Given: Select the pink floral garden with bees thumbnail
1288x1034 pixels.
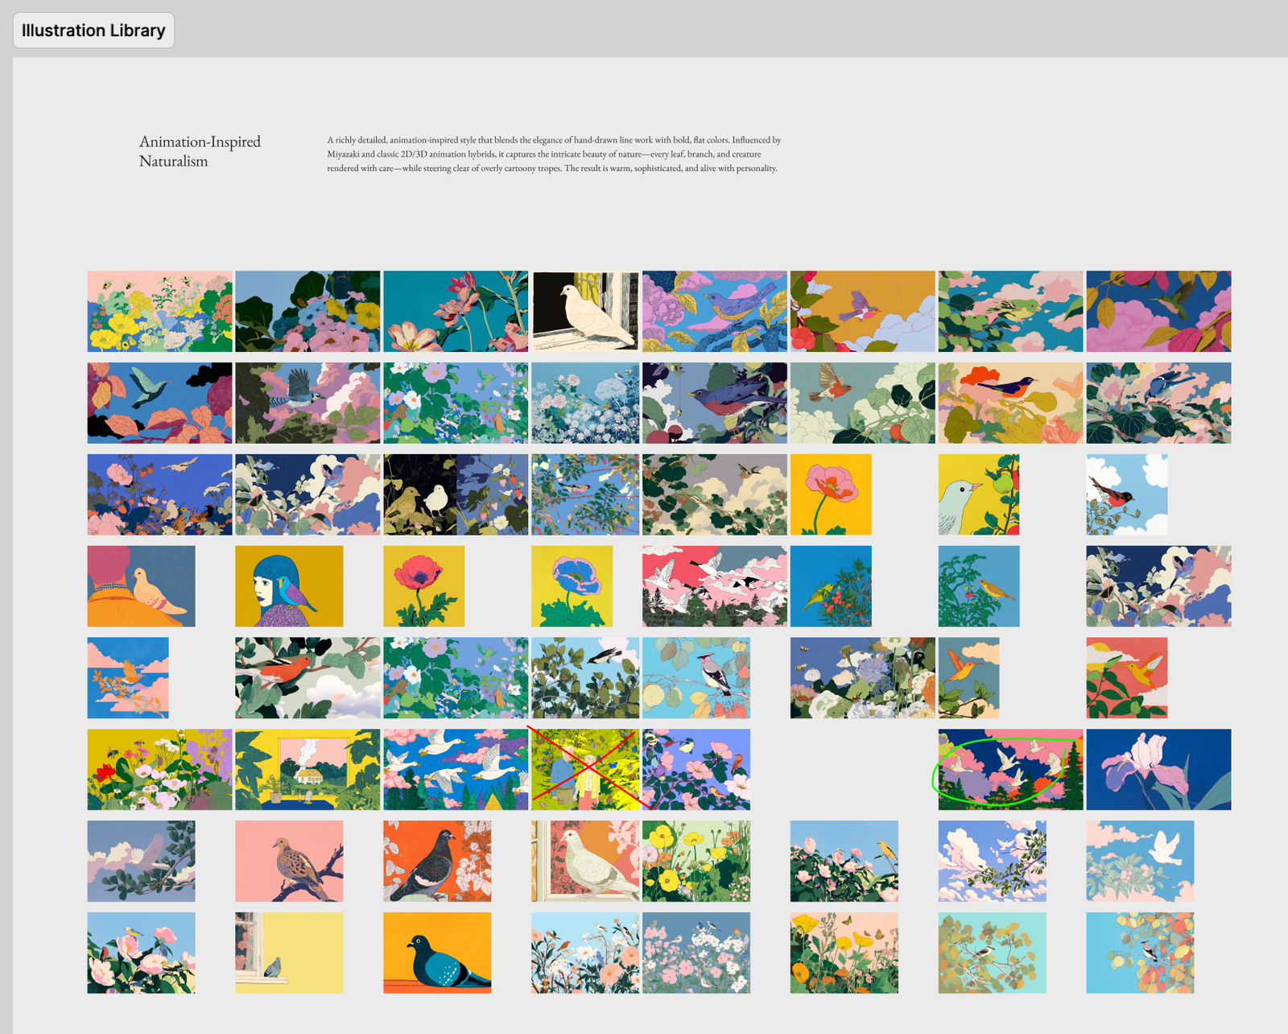Looking at the screenshot, I should point(159,311).
